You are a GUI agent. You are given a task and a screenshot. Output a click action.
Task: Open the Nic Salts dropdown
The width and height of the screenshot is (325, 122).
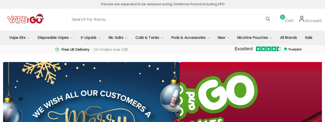coord(118,38)
